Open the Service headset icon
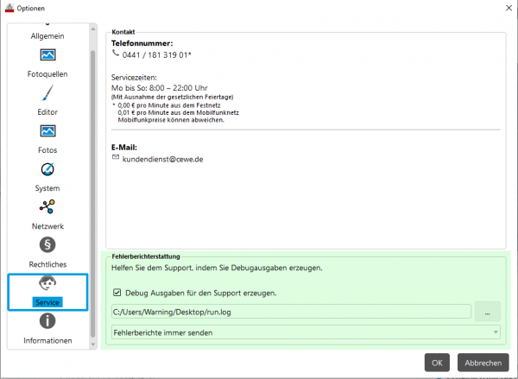The image size is (518, 379). pos(47,283)
